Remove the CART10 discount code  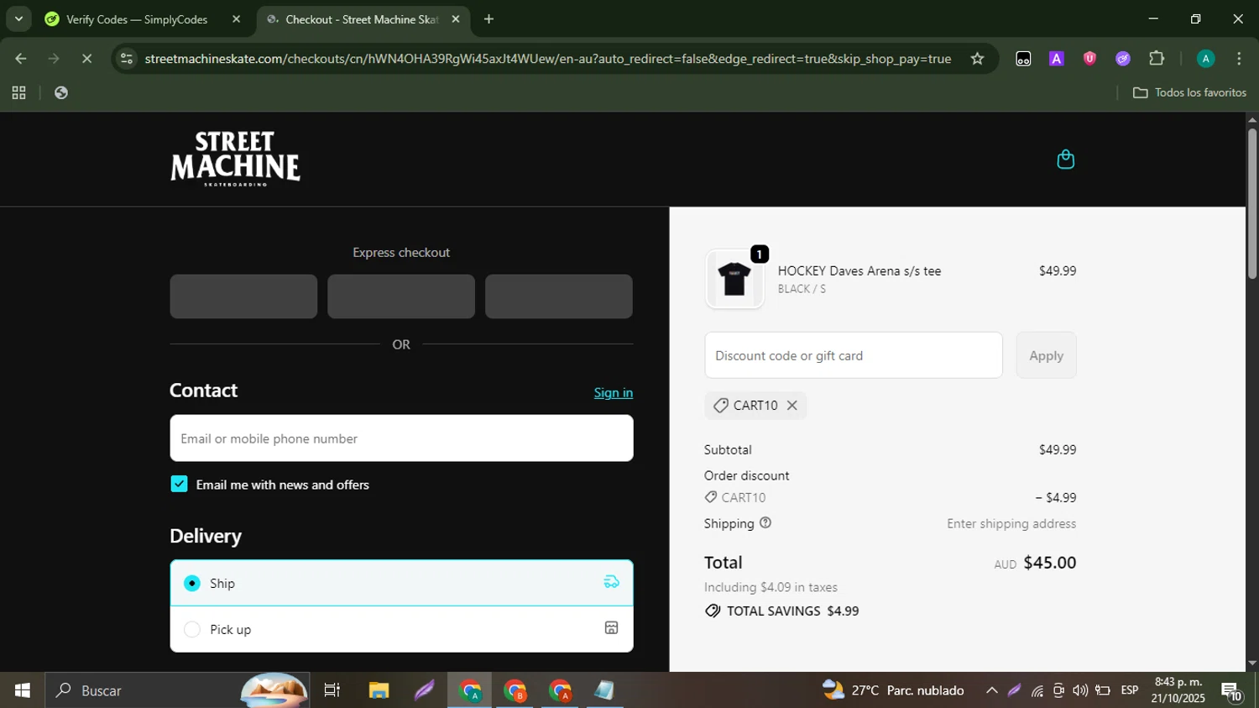tap(791, 405)
